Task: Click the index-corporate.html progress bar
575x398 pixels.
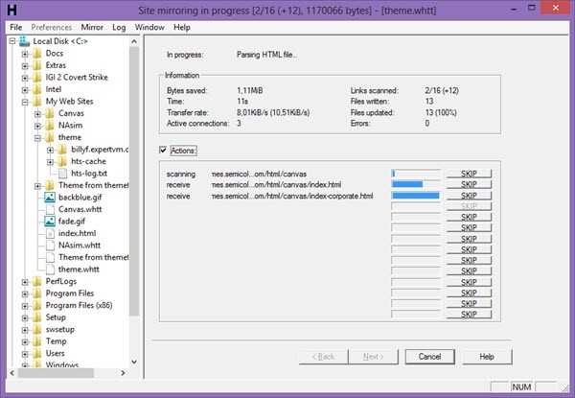Action: pos(416,196)
